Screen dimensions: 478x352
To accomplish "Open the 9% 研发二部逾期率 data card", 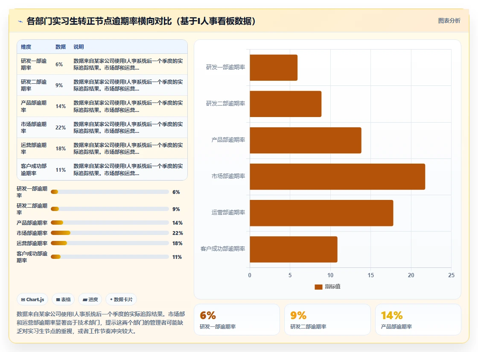I will pyautogui.click(x=327, y=320).
